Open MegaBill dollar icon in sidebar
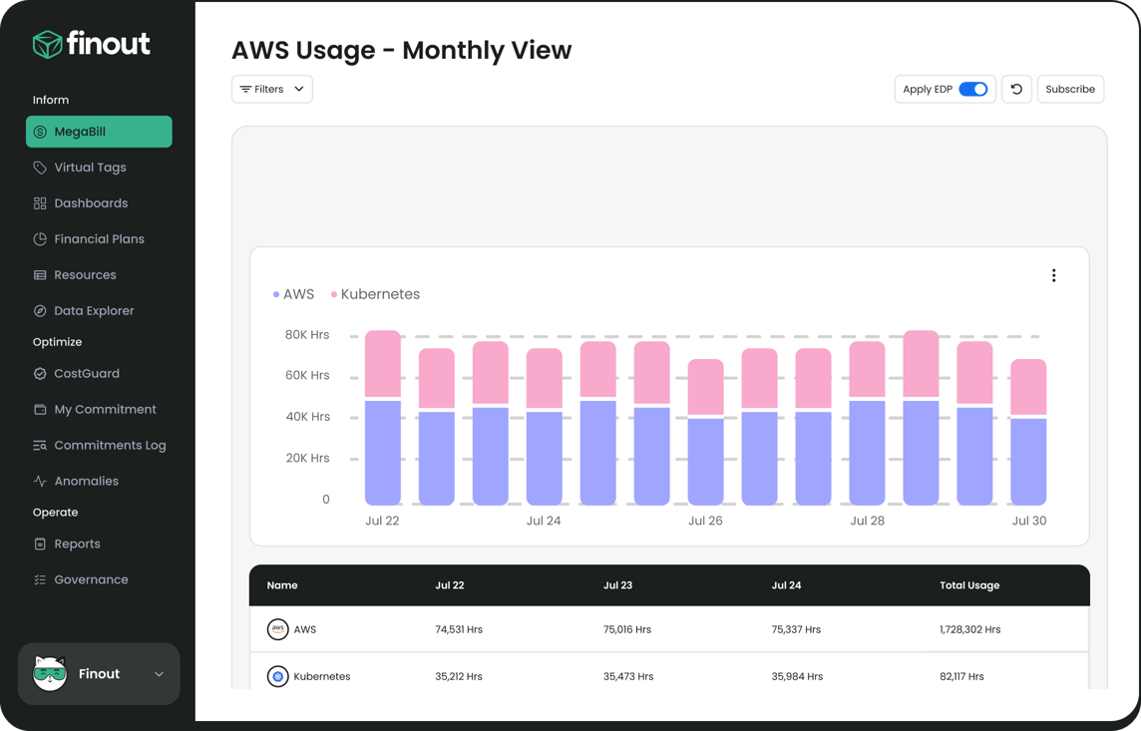The image size is (1141, 731). pyautogui.click(x=40, y=132)
